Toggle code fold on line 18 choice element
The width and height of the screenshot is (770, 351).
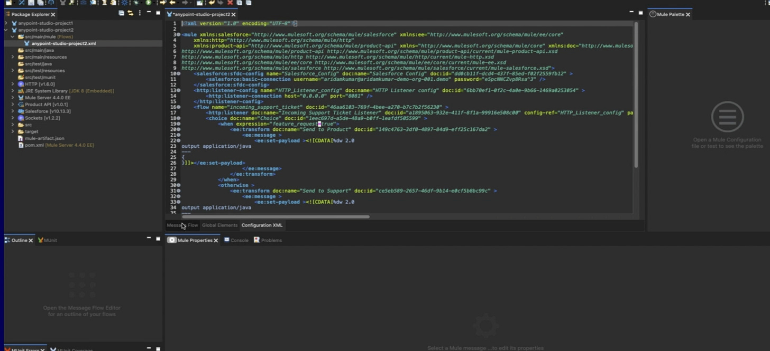coord(179,118)
